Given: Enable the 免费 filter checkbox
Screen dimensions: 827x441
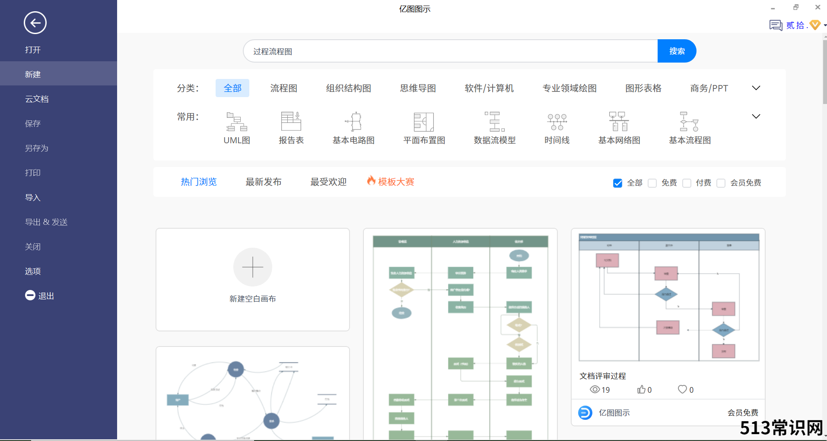Looking at the screenshot, I should point(652,183).
